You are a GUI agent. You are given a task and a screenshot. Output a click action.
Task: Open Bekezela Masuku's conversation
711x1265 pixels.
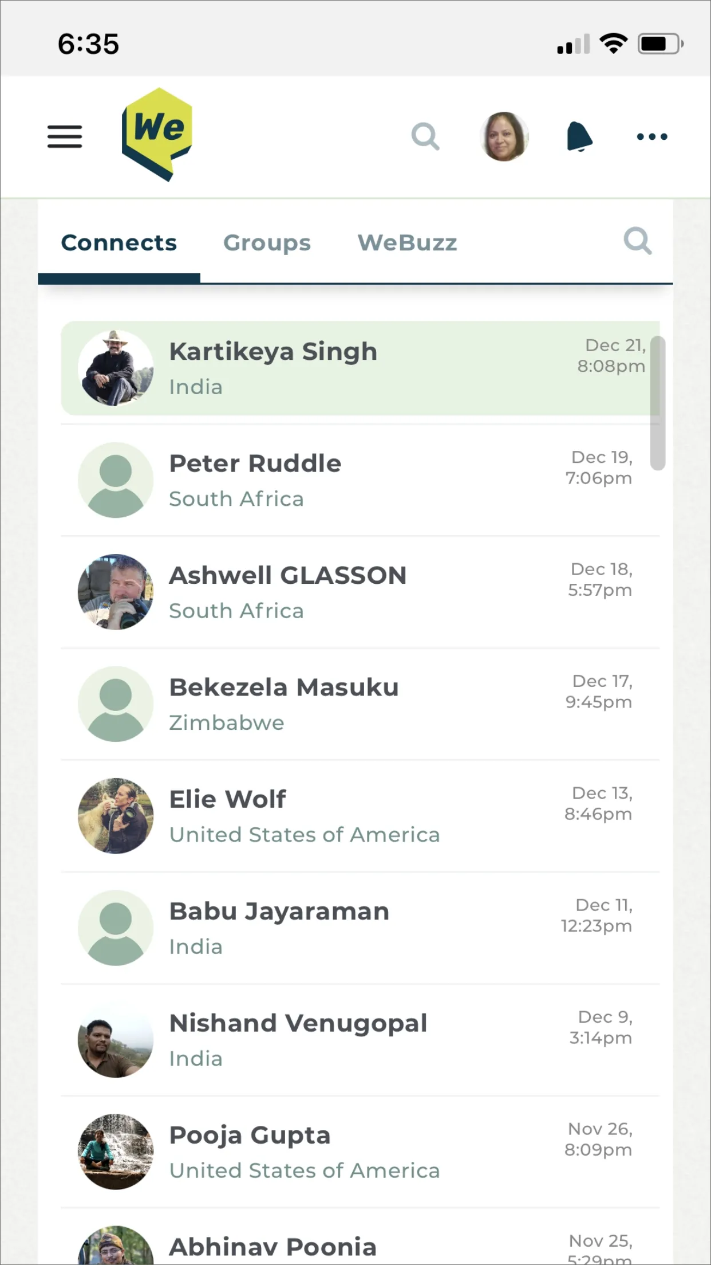360,704
